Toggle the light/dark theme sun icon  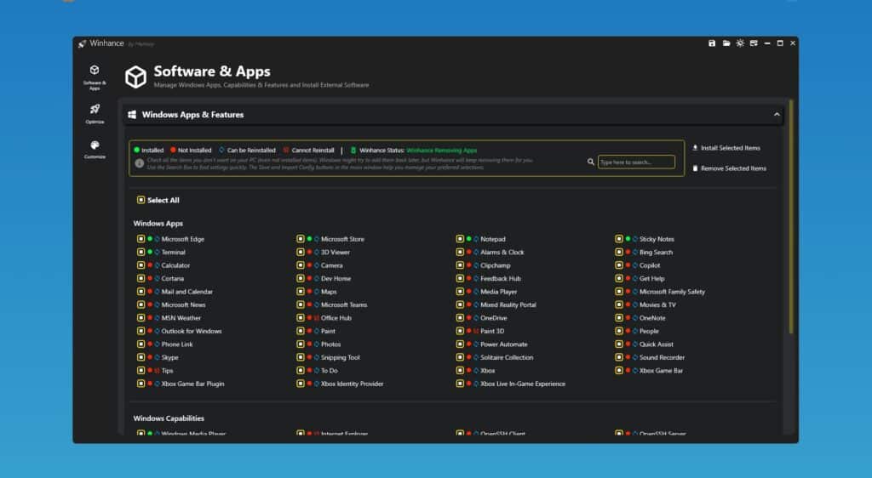coord(740,43)
